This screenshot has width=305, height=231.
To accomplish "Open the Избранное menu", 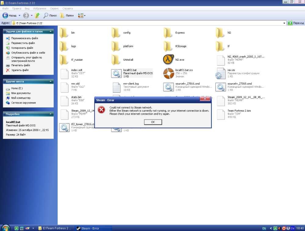I will tap(40, 9).
